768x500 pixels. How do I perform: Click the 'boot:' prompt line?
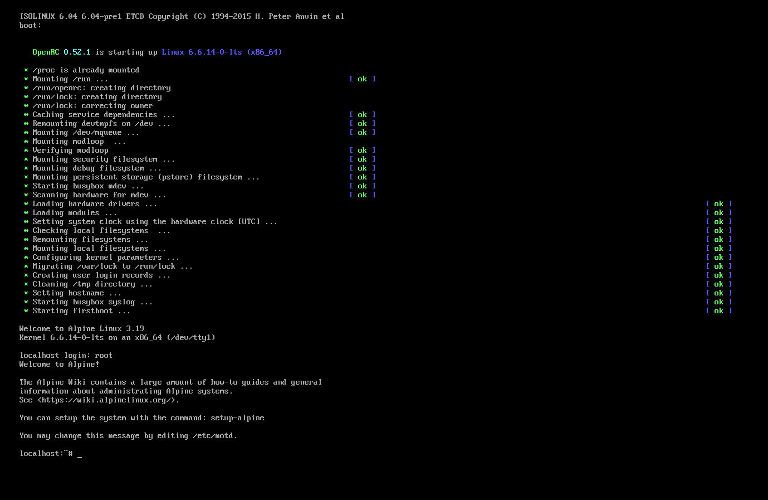coord(31,26)
